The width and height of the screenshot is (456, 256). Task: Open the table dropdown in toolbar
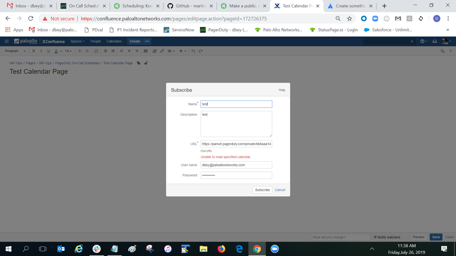(171, 51)
